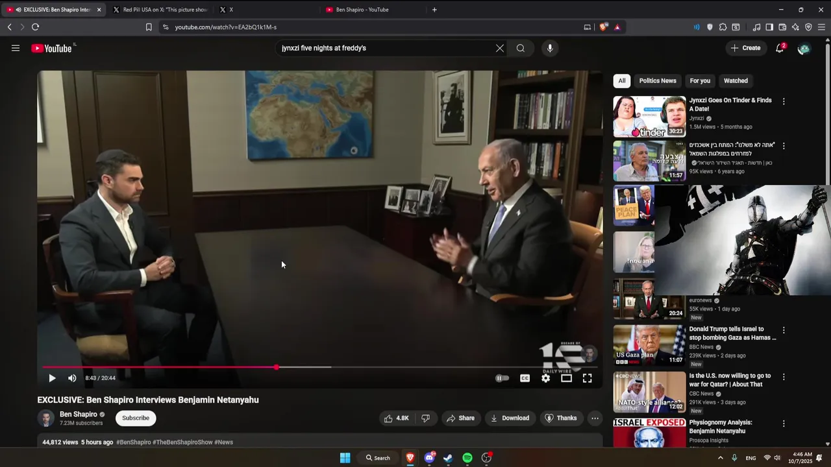Select the For you chip
Viewport: 831px width, 467px height.
pyautogui.click(x=700, y=81)
